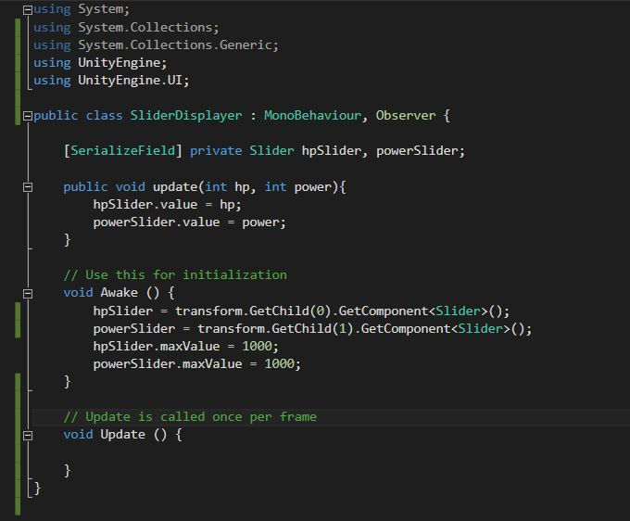Click GetComponent<Slider> on the hpSlider line
The height and width of the screenshot is (521, 630).
point(413,311)
